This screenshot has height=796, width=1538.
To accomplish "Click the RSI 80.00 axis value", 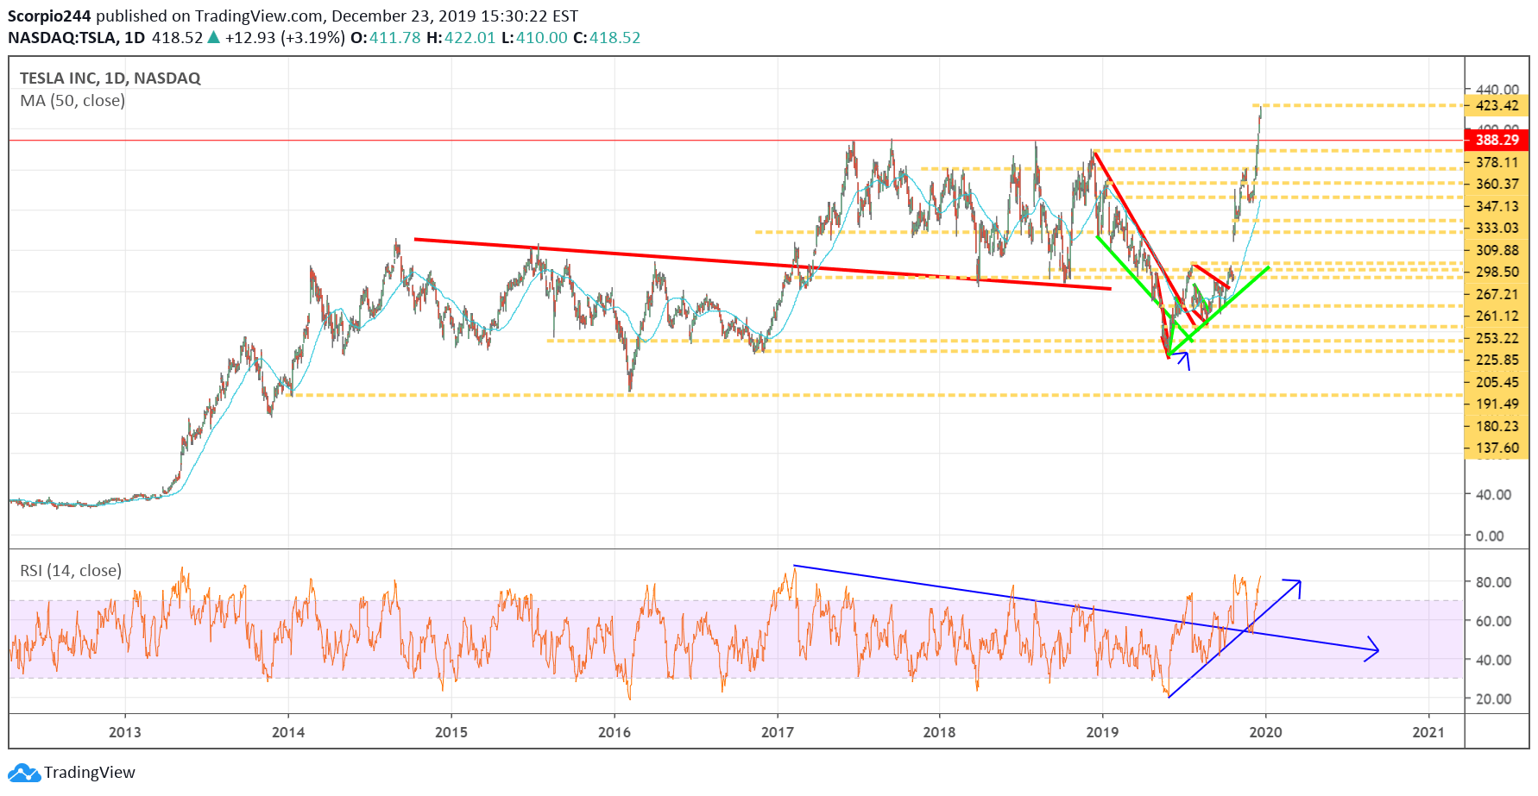I will click(1493, 582).
